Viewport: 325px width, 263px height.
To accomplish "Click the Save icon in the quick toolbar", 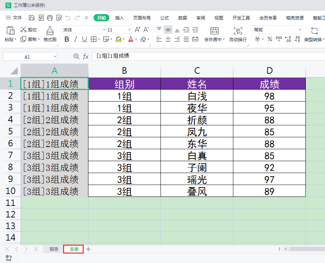I will pos(32,18).
